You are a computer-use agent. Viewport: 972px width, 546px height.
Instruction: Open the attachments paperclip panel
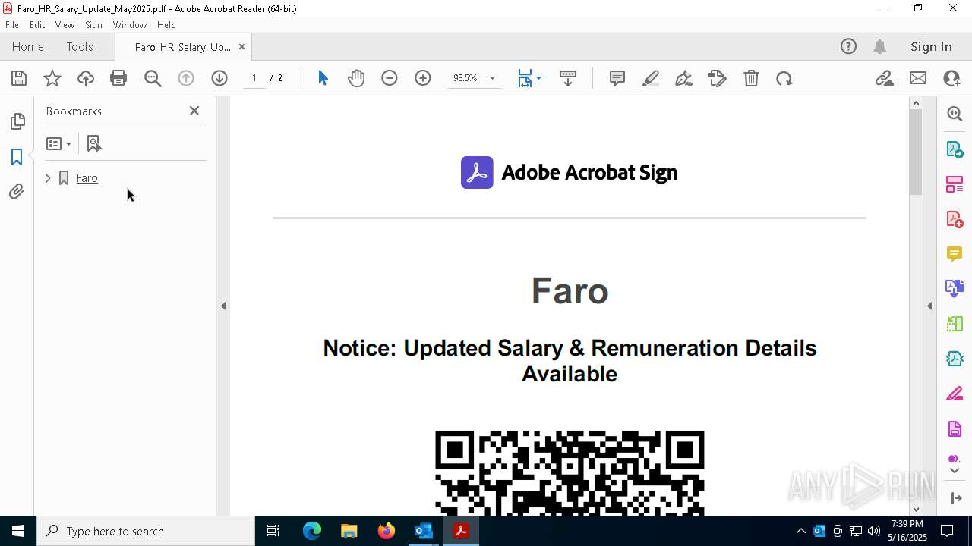pyautogui.click(x=17, y=192)
